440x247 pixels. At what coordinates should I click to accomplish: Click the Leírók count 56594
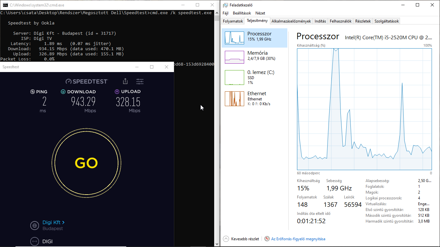click(353, 205)
